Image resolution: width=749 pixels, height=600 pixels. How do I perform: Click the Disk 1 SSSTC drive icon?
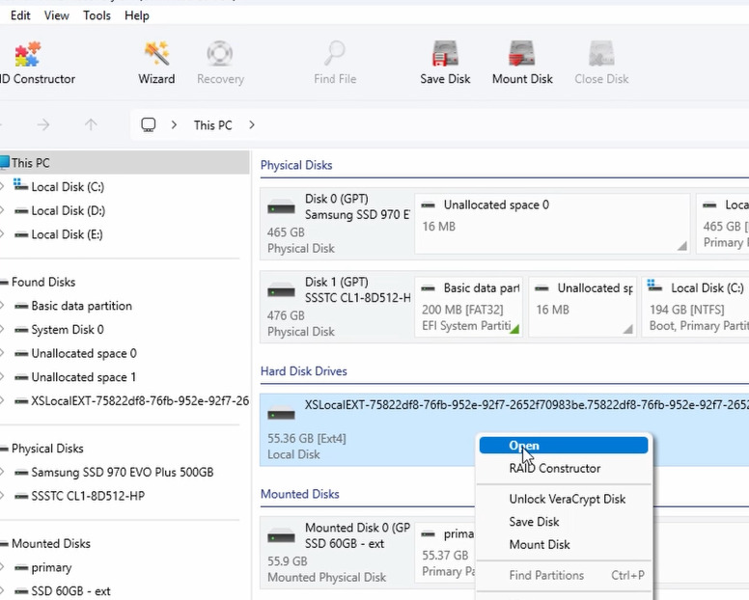[x=281, y=290]
